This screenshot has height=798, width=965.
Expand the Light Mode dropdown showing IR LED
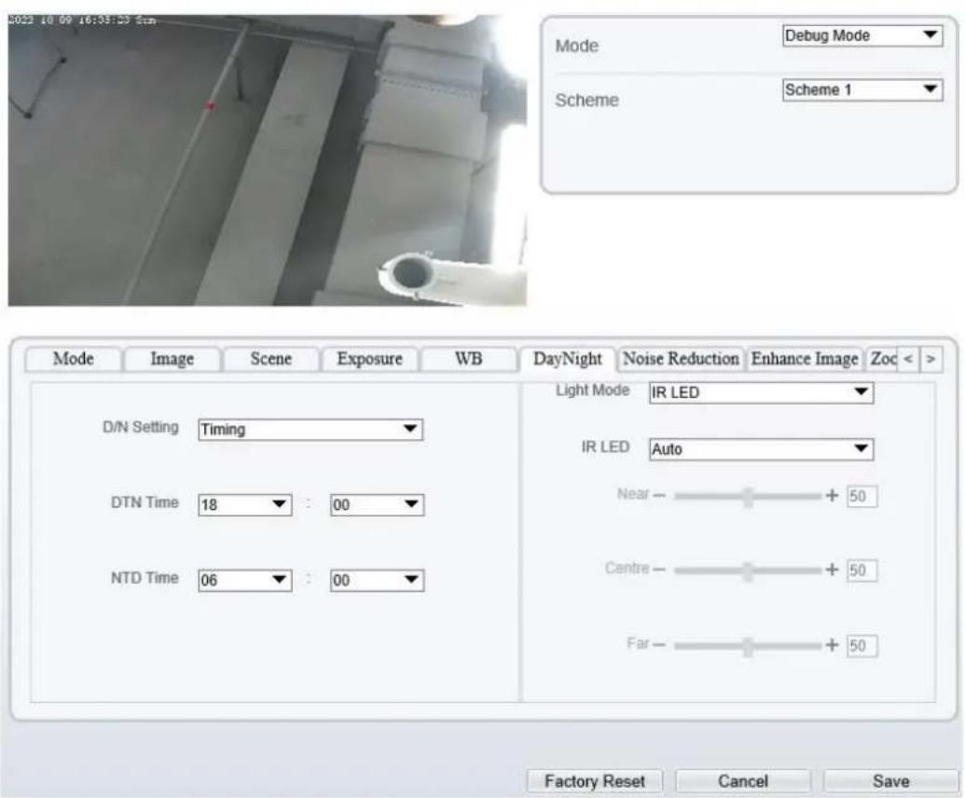point(761,392)
